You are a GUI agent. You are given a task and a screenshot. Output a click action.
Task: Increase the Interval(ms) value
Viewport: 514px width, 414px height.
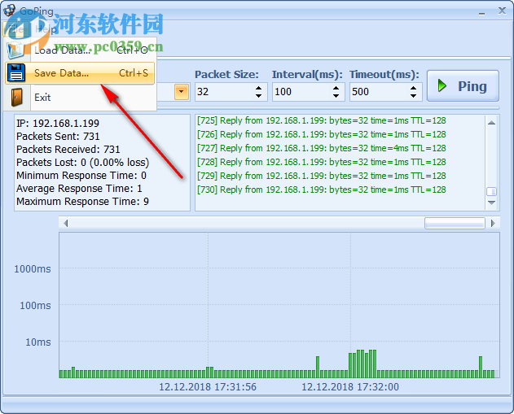click(336, 88)
